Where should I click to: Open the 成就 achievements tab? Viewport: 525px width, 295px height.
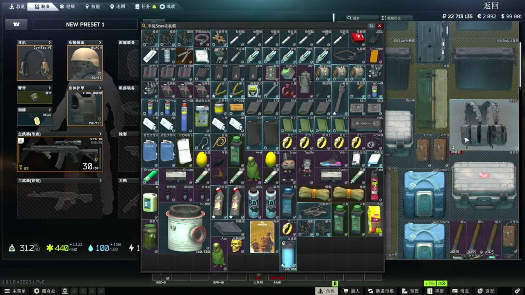167,7
